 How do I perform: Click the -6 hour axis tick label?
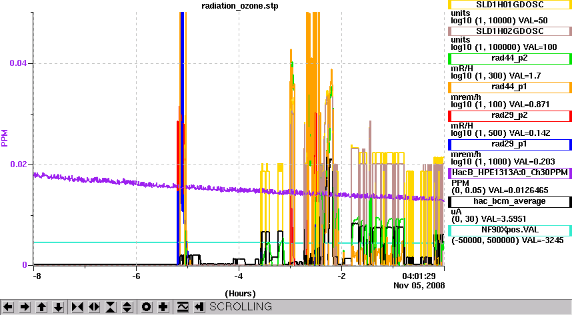136,276
